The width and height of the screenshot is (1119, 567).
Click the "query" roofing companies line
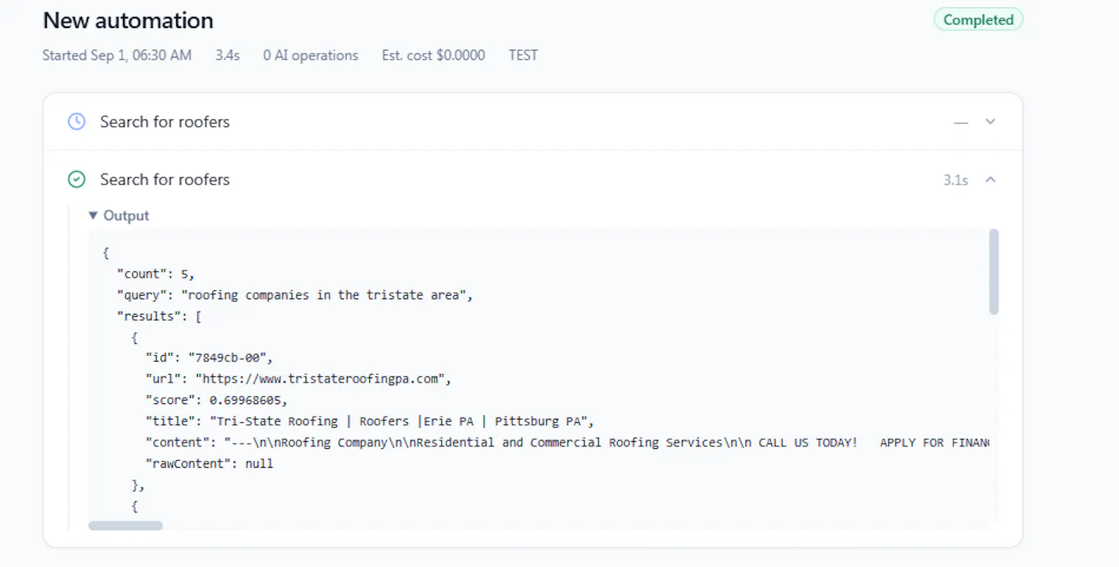click(x=294, y=295)
